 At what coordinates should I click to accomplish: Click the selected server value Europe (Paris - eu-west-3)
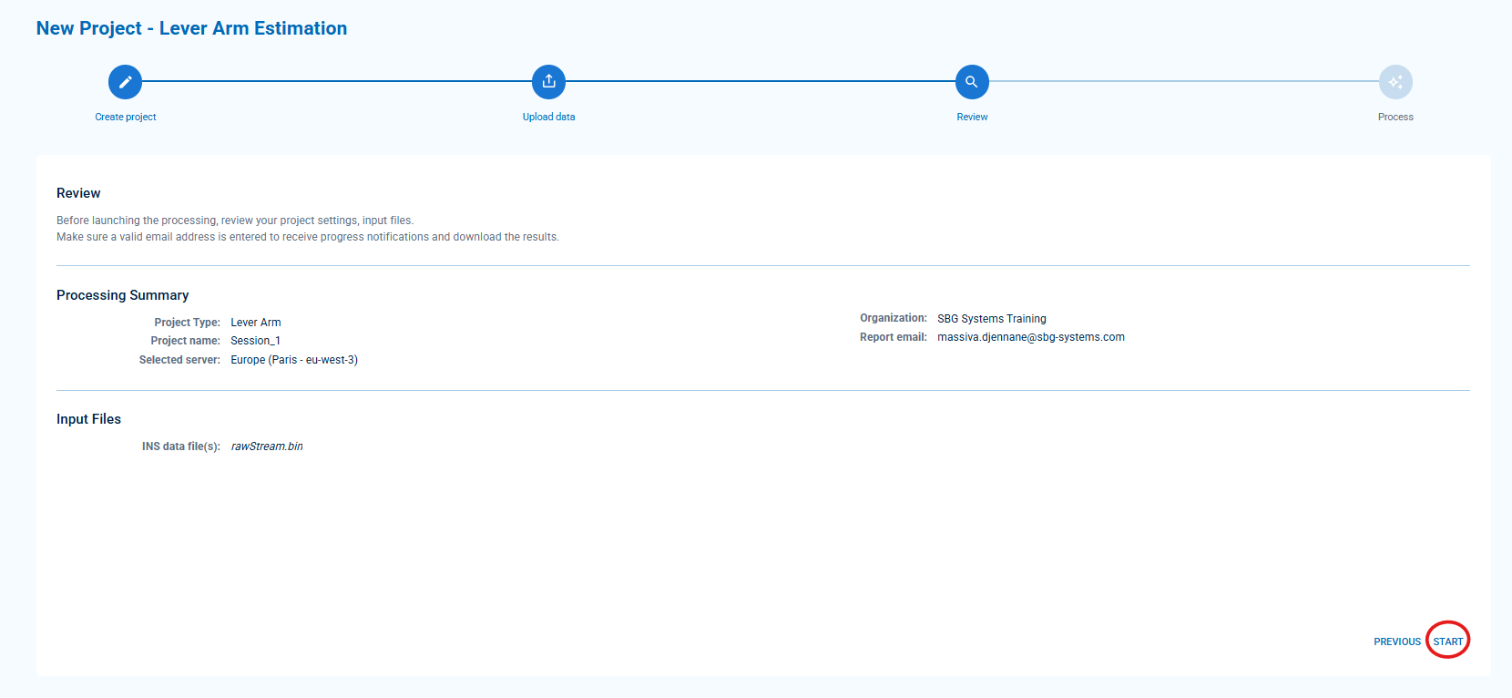coord(293,360)
